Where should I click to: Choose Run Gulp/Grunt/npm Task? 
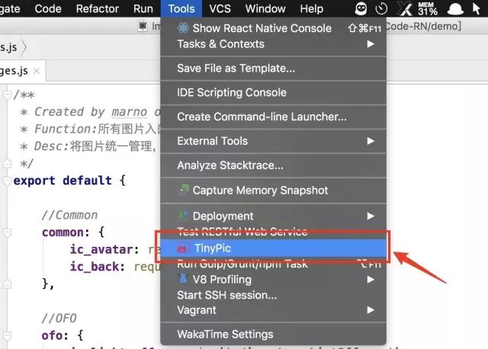pyautogui.click(x=273, y=264)
